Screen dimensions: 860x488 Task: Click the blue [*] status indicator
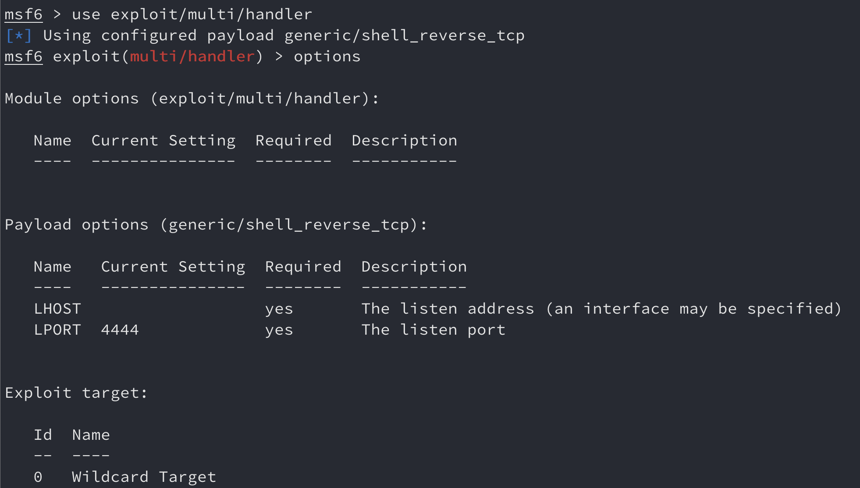[x=19, y=35]
